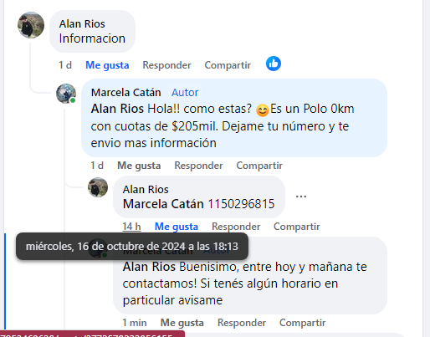Click Marcela Catán mention in phone comment
The image size is (430, 337).
[x=163, y=204]
